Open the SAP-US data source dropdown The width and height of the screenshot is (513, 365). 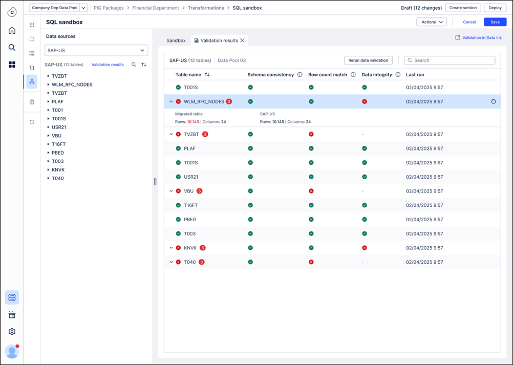96,50
